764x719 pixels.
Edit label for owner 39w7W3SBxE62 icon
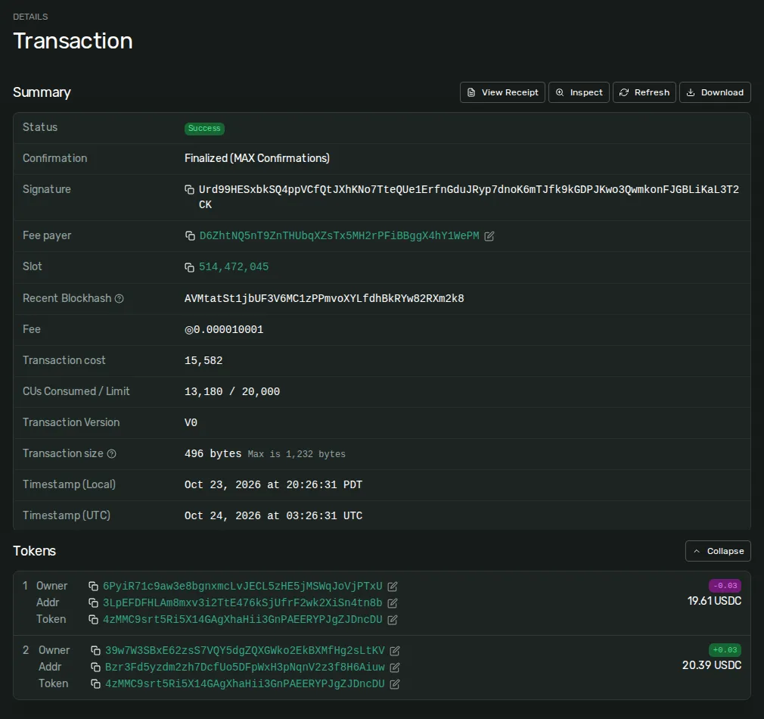point(395,650)
